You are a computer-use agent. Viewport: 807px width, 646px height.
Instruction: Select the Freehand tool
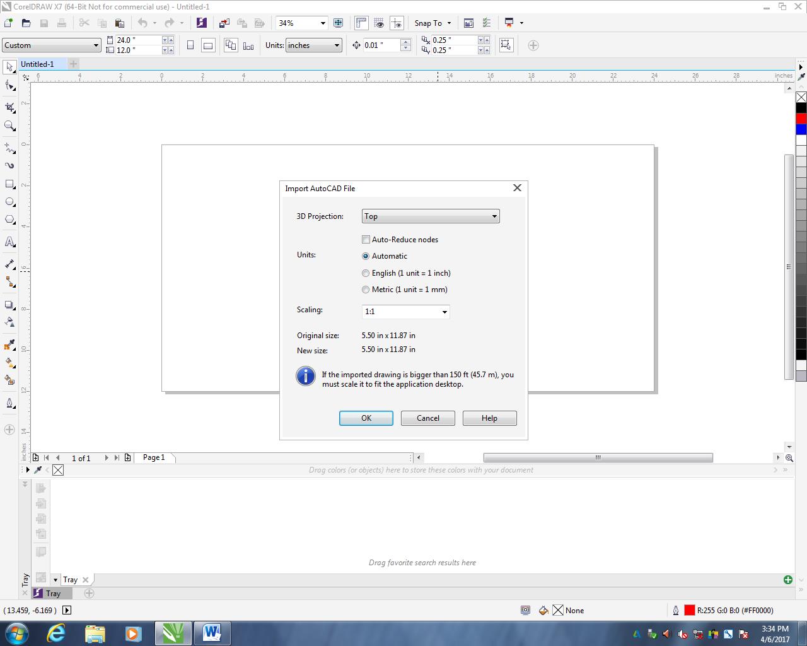(9, 148)
